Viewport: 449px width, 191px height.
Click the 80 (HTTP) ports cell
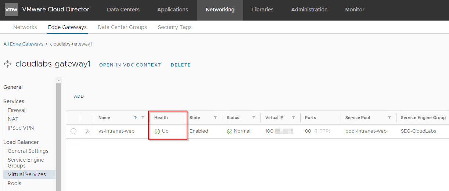point(317,131)
